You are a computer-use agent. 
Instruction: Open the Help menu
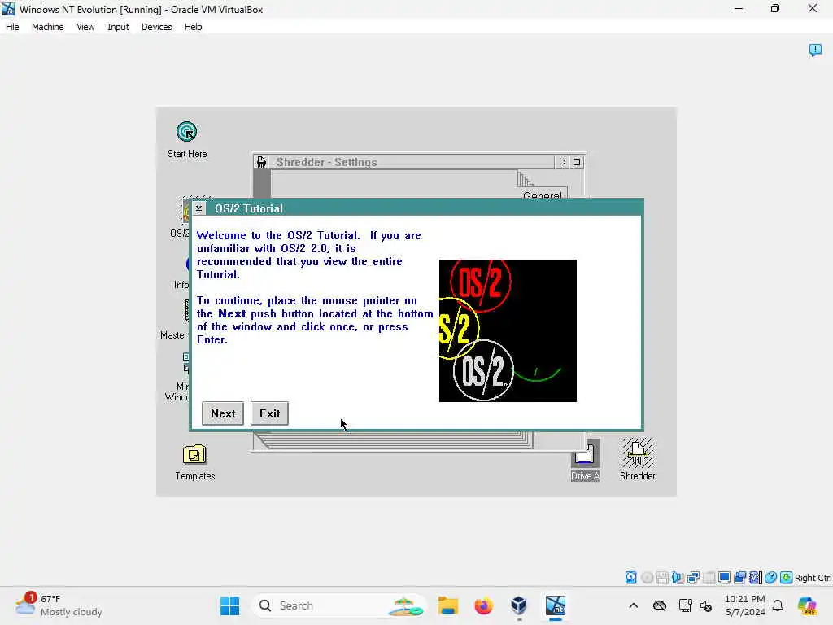[194, 27]
